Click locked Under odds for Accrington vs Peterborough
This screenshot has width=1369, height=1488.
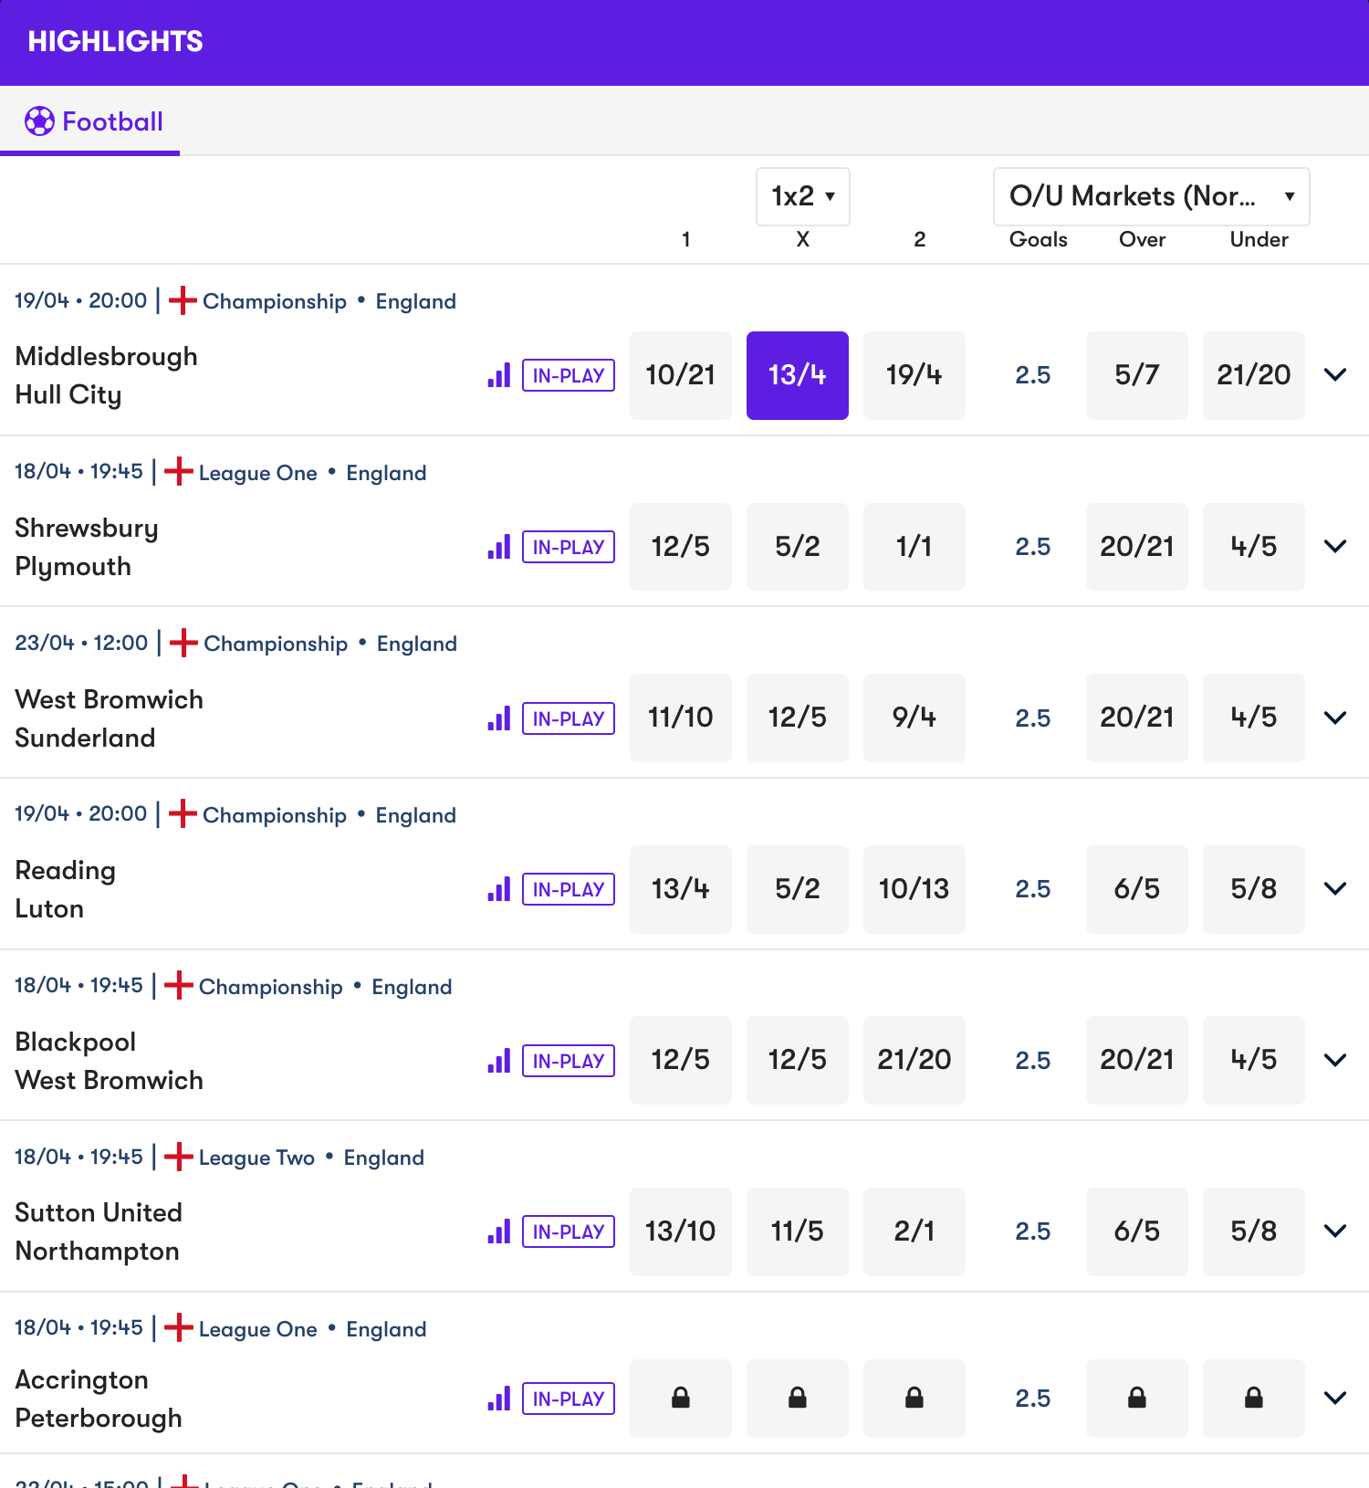coord(1254,1399)
